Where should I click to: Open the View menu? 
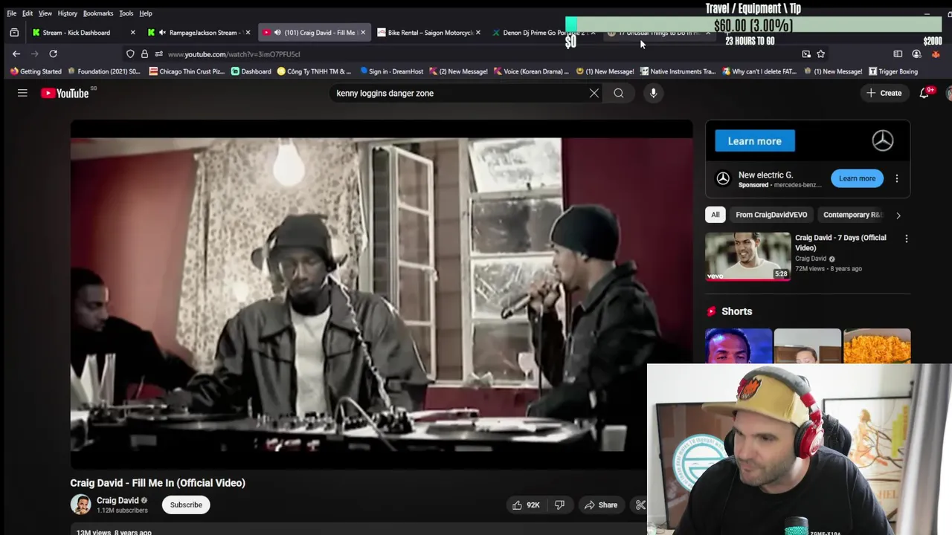[45, 13]
